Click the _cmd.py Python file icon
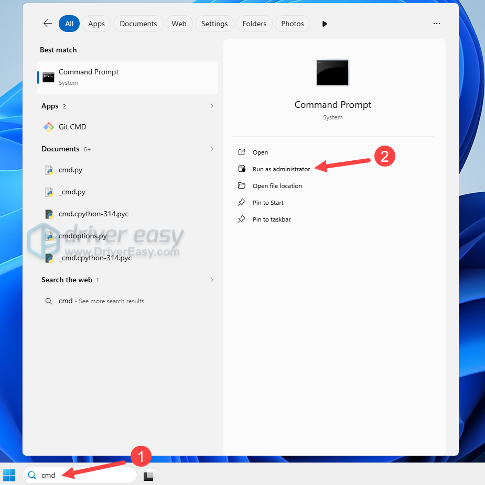The image size is (485, 485). click(x=49, y=192)
